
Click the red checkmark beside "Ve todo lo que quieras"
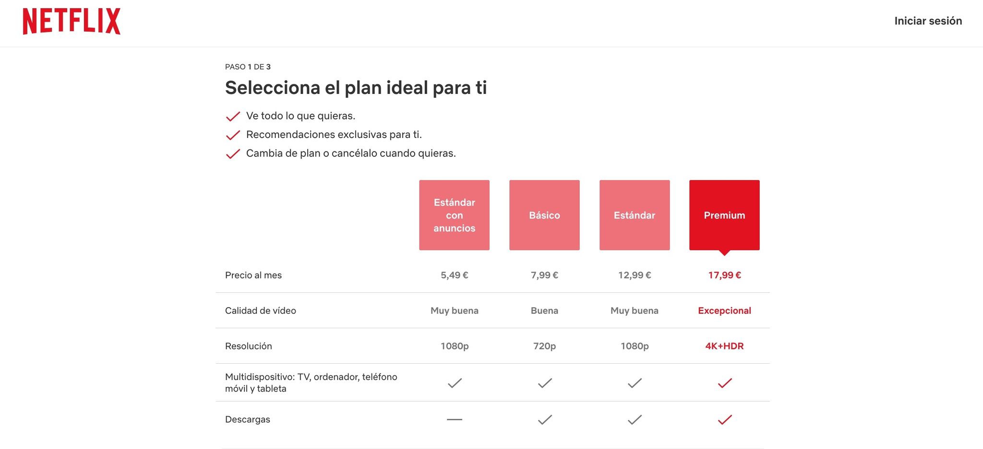[x=232, y=115]
